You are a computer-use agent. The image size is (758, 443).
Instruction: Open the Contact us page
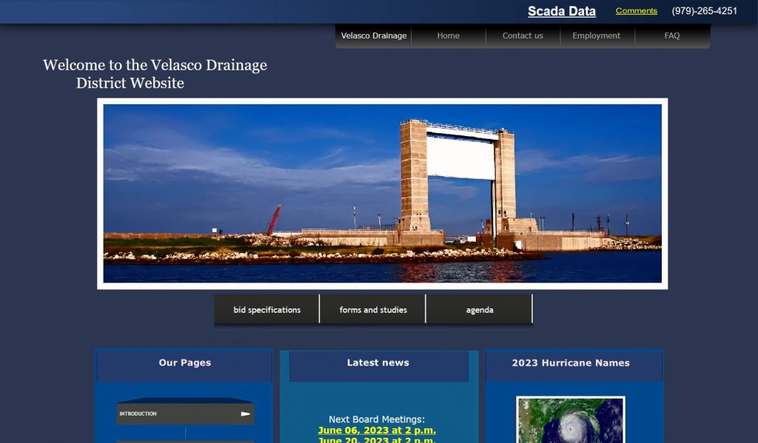523,35
